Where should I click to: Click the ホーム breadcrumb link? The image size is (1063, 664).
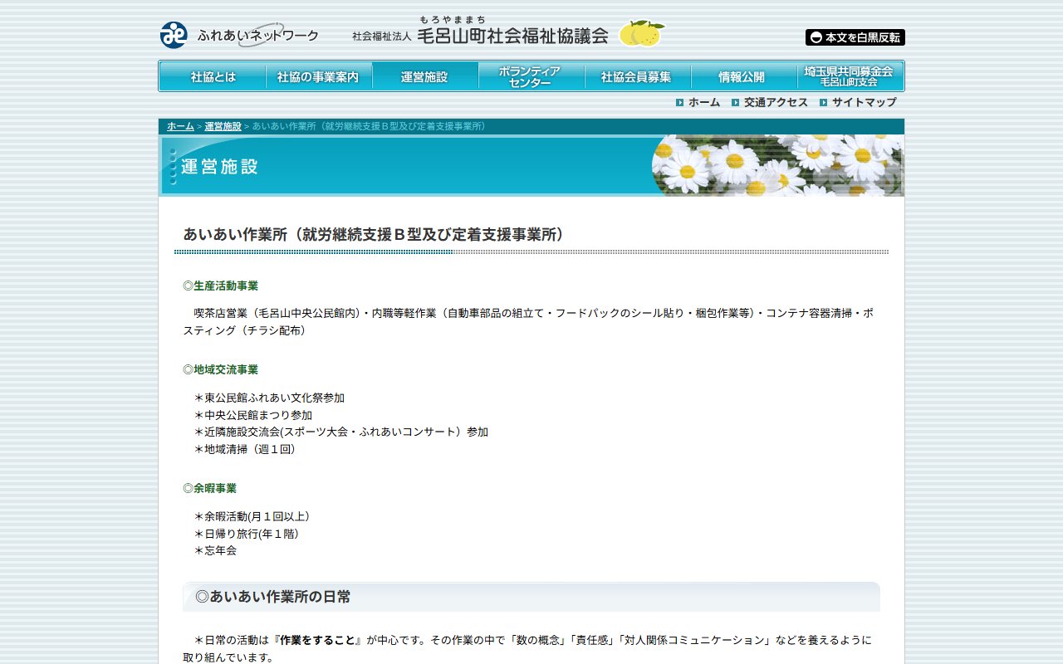click(x=180, y=126)
